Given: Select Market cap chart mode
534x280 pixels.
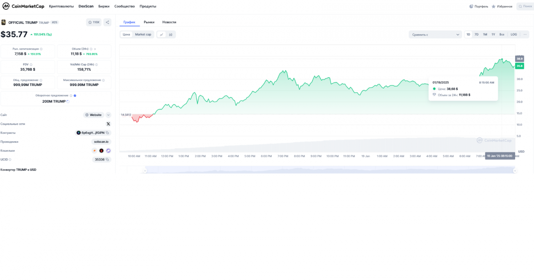Looking at the screenshot, I should (x=143, y=34).
